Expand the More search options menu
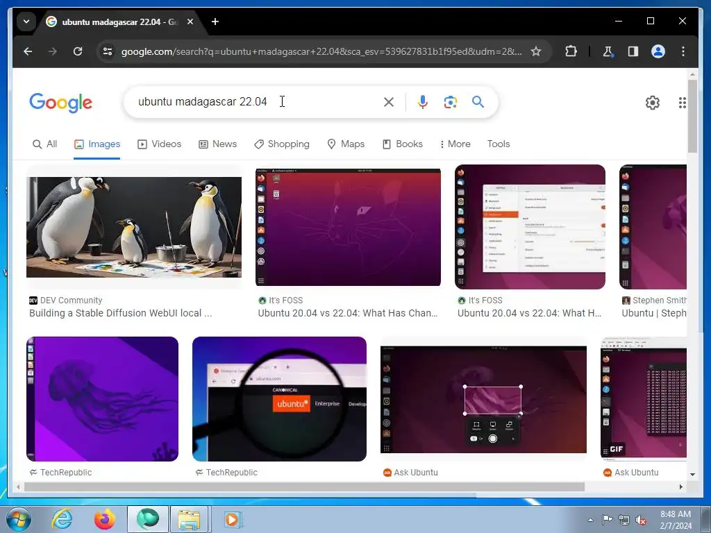711x533 pixels. click(455, 144)
